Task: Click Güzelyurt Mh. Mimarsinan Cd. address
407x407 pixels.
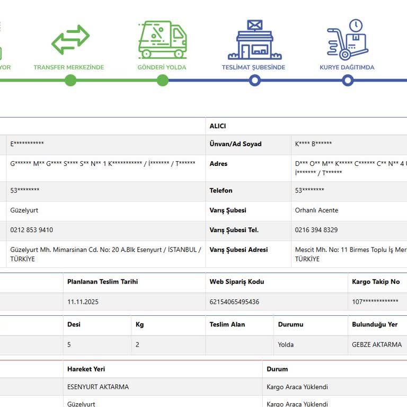Action: pyautogui.click(x=105, y=254)
